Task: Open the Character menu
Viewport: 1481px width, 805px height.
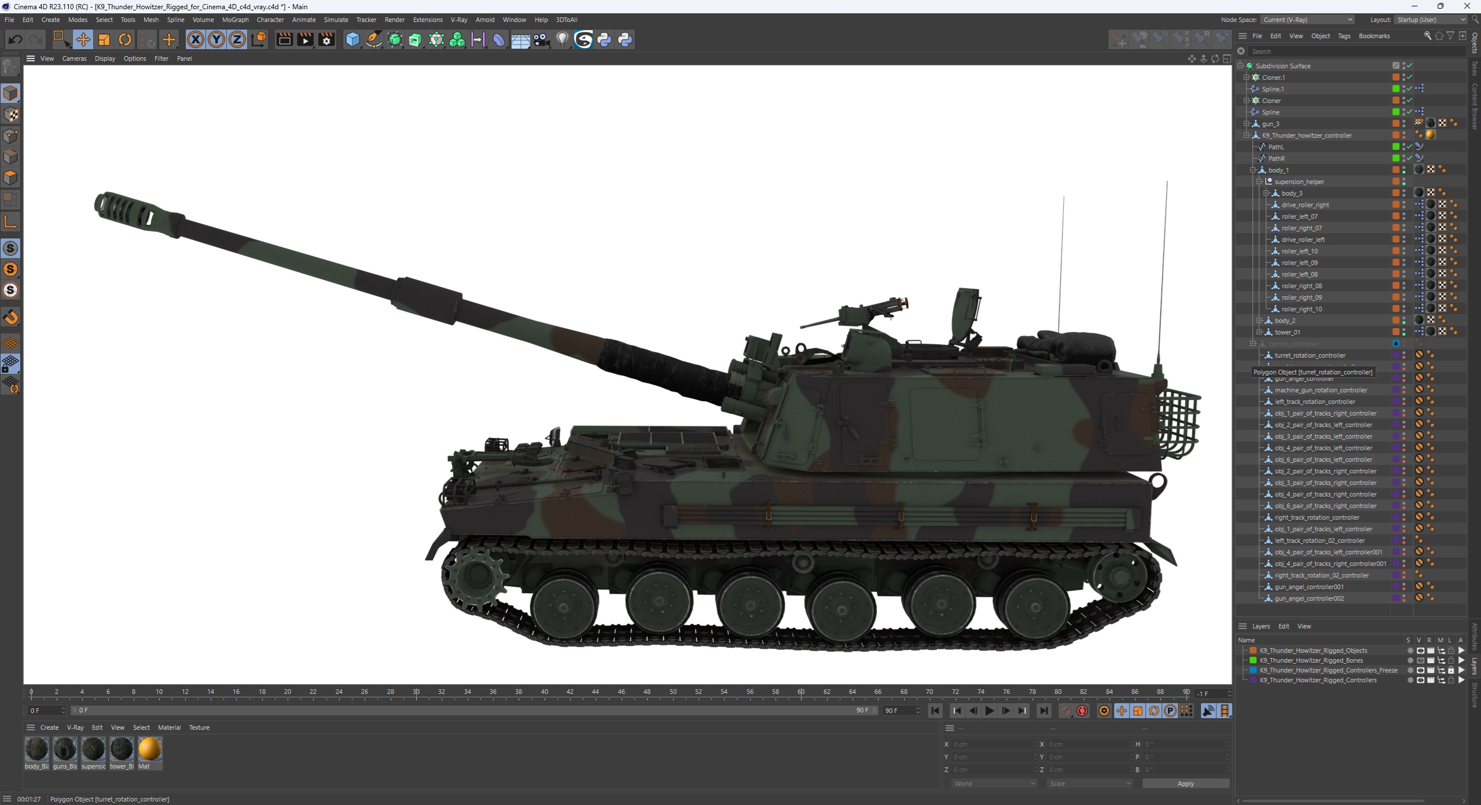Action: point(270,20)
